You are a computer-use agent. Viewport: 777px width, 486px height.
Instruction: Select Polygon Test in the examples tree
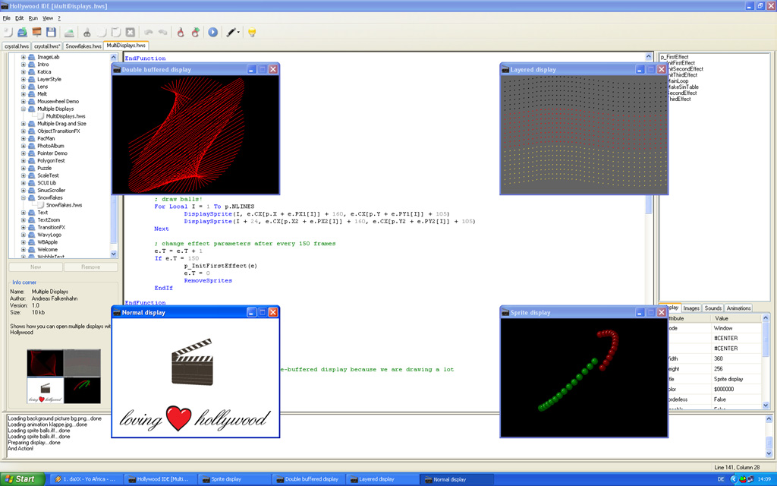point(51,161)
